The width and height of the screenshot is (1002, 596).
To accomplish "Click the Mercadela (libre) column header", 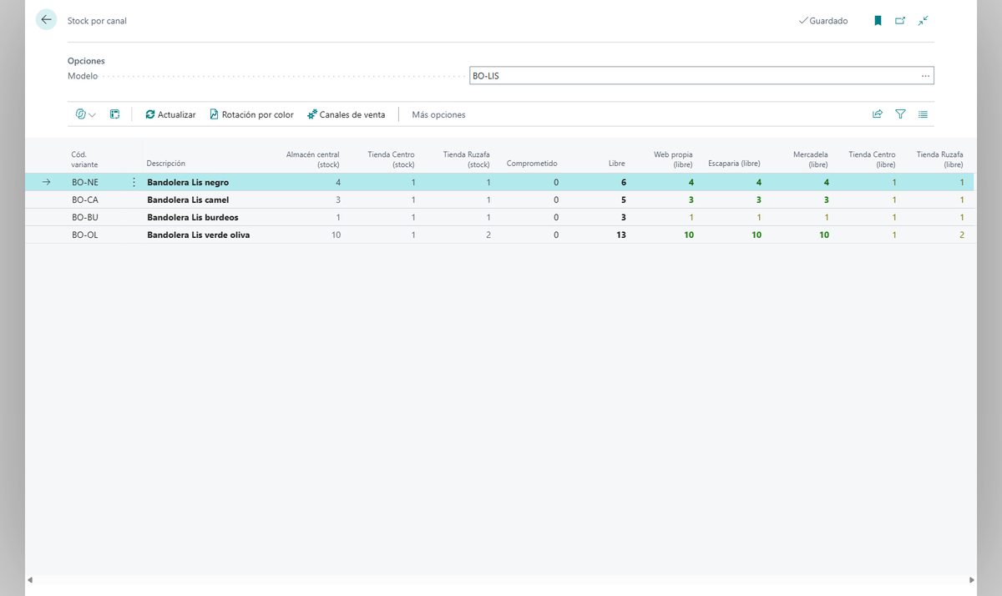I will pyautogui.click(x=811, y=159).
